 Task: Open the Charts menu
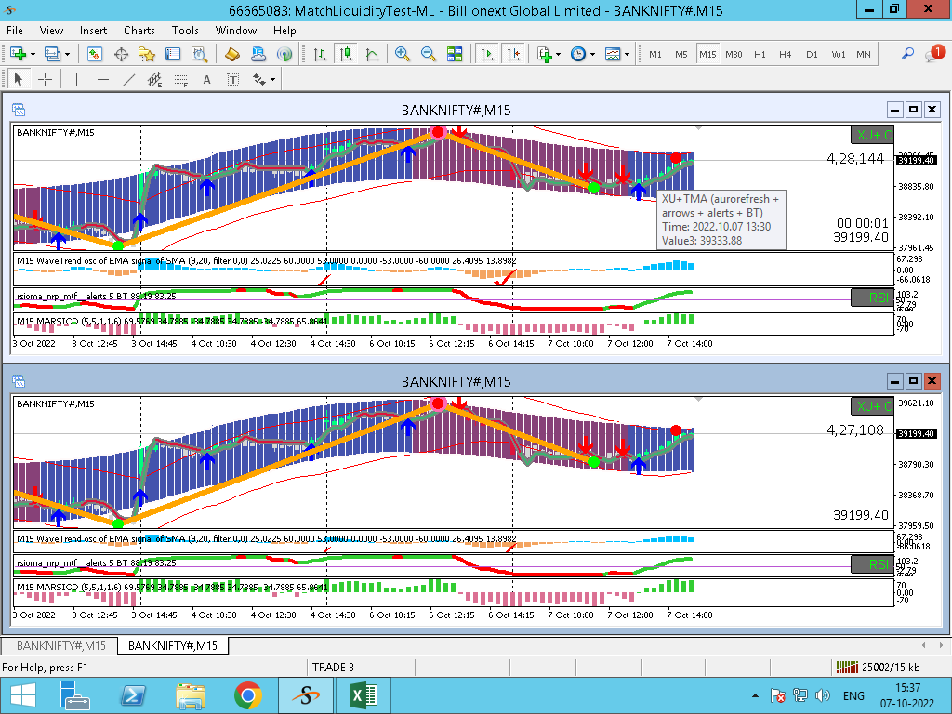139,31
